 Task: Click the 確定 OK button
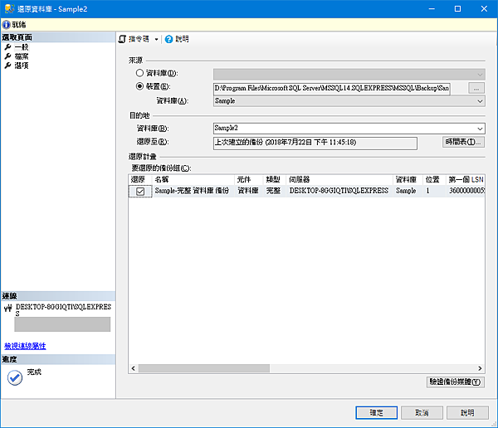pos(376,413)
